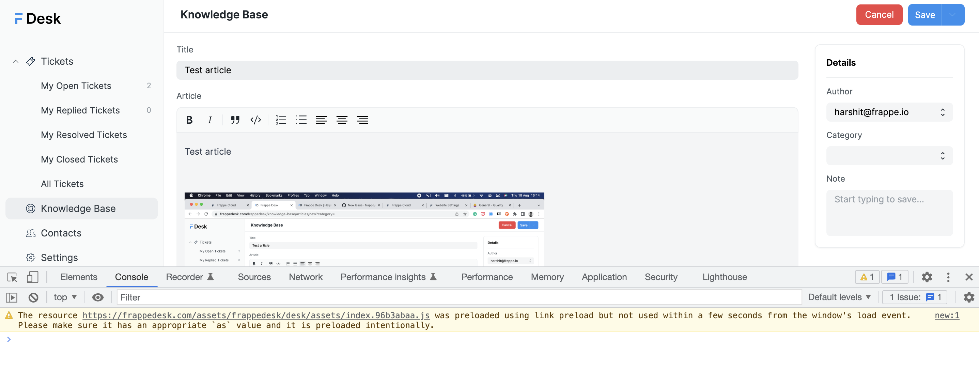Select the embedded screenshot in the article
This screenshot has width=979, height=385.
pos(364,229)
